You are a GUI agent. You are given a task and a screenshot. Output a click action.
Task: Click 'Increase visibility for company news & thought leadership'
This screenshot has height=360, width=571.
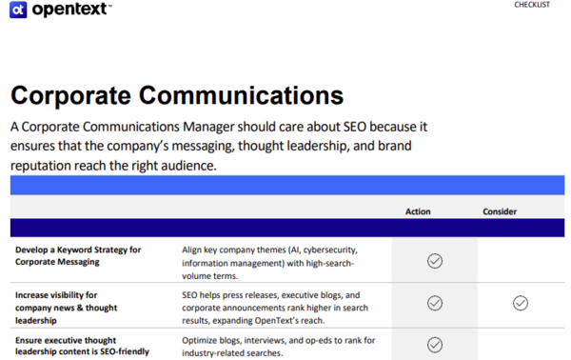[x=66, y=308]
